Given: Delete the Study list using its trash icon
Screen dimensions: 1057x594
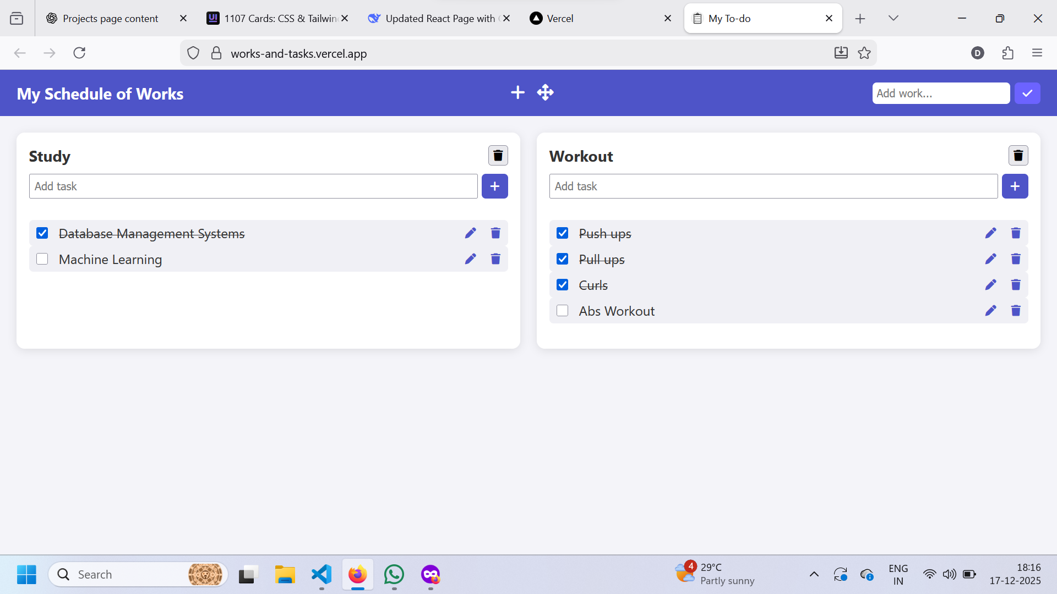Looking at the screenshot, I should [x=498, y=155].
